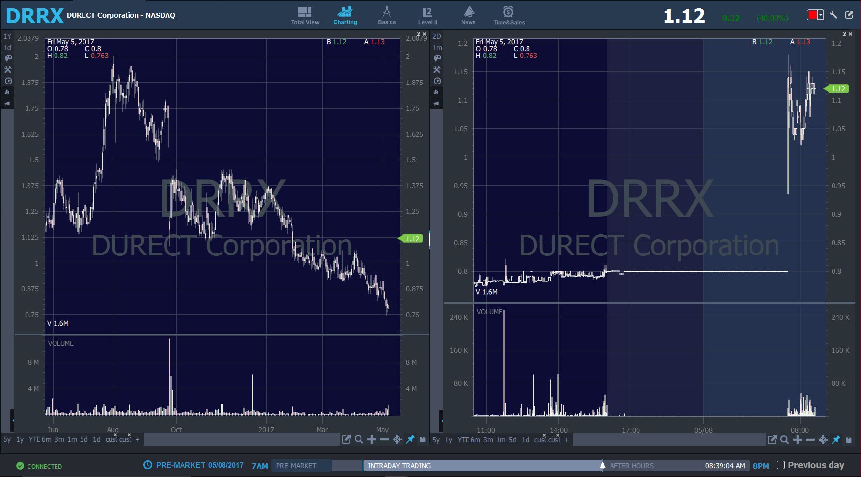Export right chart with share icon

coord(772,440)
